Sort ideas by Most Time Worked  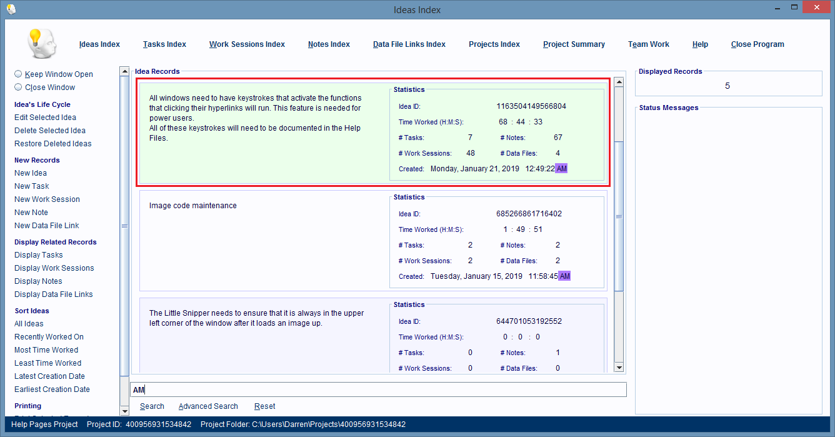(46, 350)
